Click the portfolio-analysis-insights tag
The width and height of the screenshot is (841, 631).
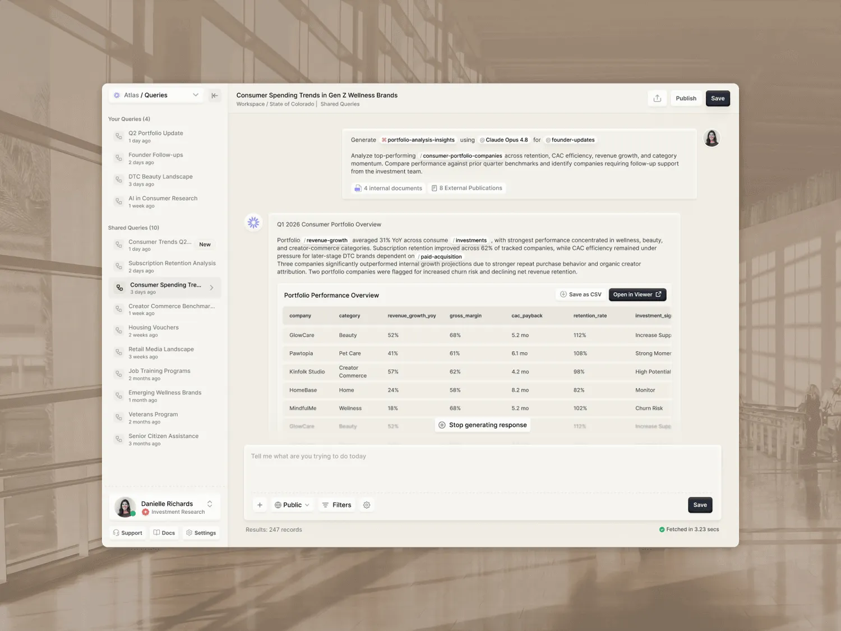coord(418,140)
